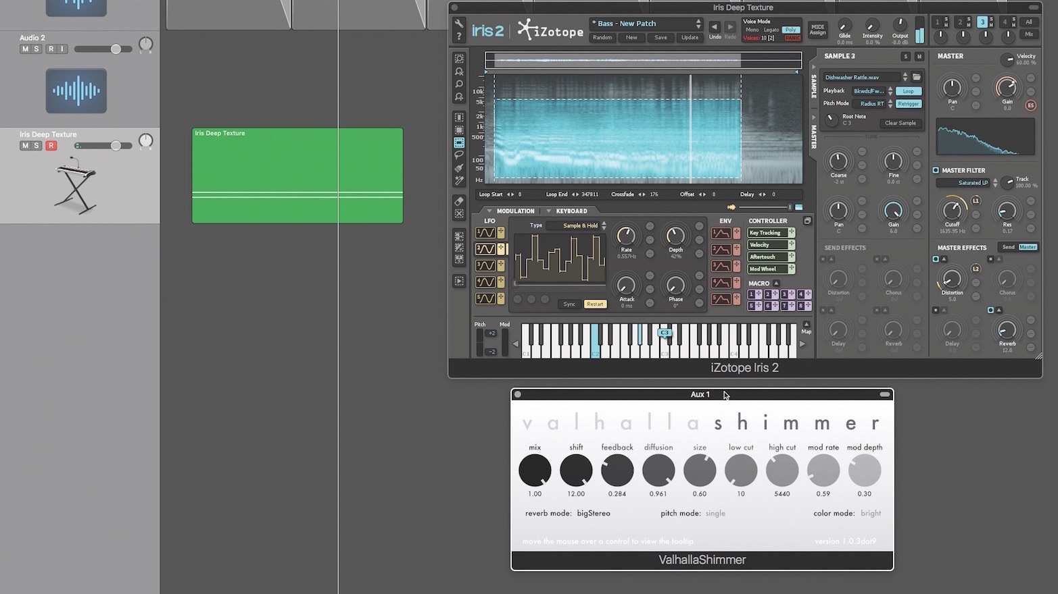Switch to sample tab 3
This screenshot has height=594, width=1058.
(x=983, y=22)
